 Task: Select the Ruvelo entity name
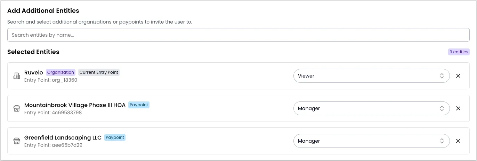pyautogui.click(x=34, y=72)
